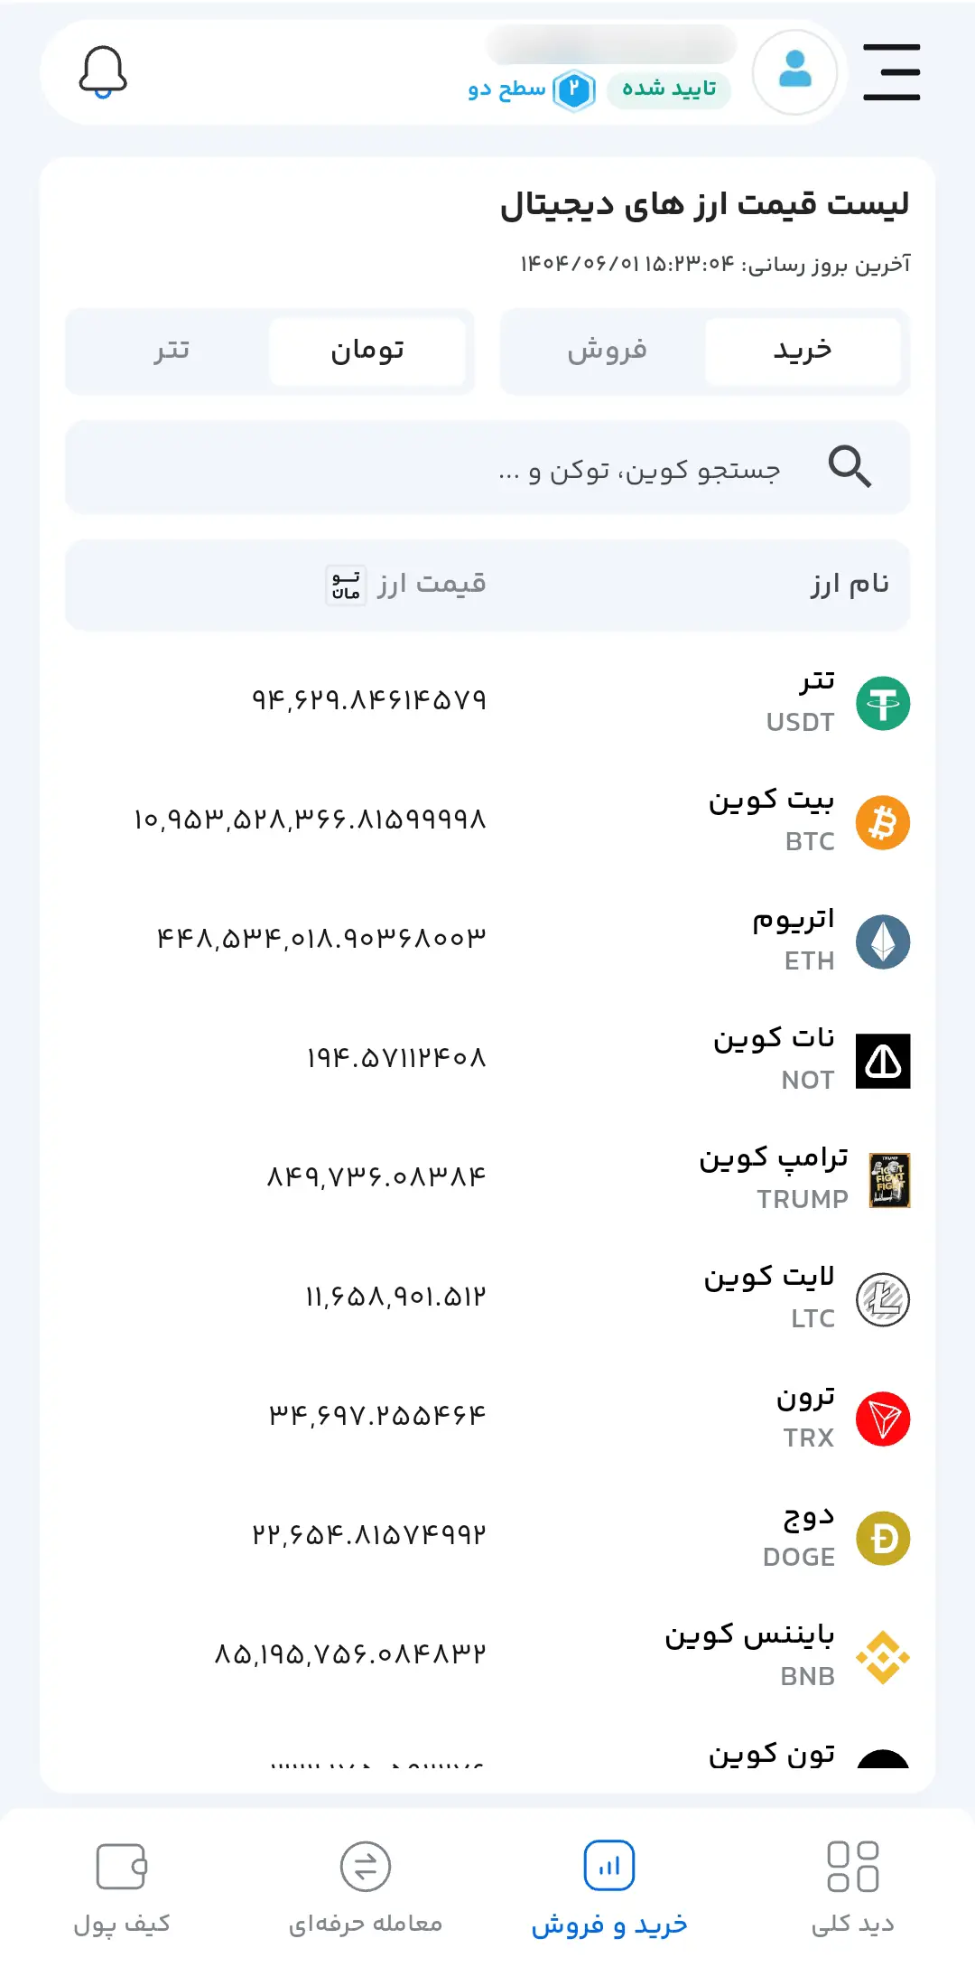This screenshot has height=1967, width=975.
Task: Select the Ethereum ETH coin icon
Action: click(882, 941)
